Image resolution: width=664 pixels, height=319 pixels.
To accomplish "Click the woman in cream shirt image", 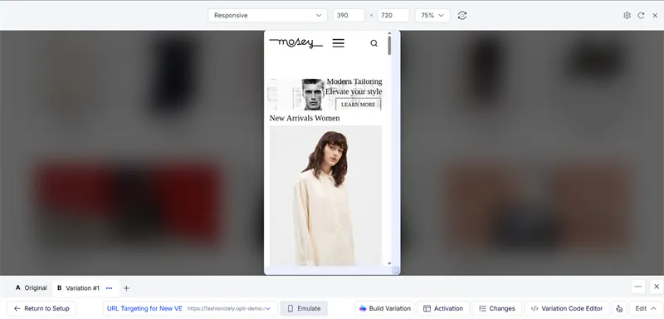I will click(325, 196).
